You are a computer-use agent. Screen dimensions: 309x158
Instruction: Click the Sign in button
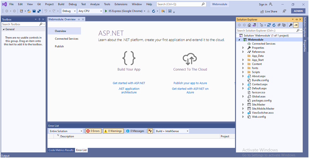pyautogui.click(x=266, y=4)
